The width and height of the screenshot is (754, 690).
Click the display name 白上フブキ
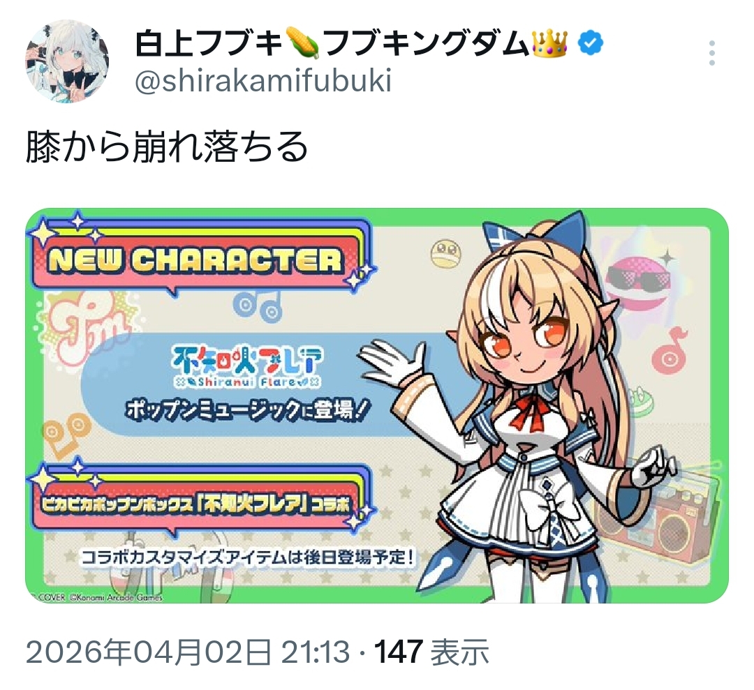[x=209, y=44]
